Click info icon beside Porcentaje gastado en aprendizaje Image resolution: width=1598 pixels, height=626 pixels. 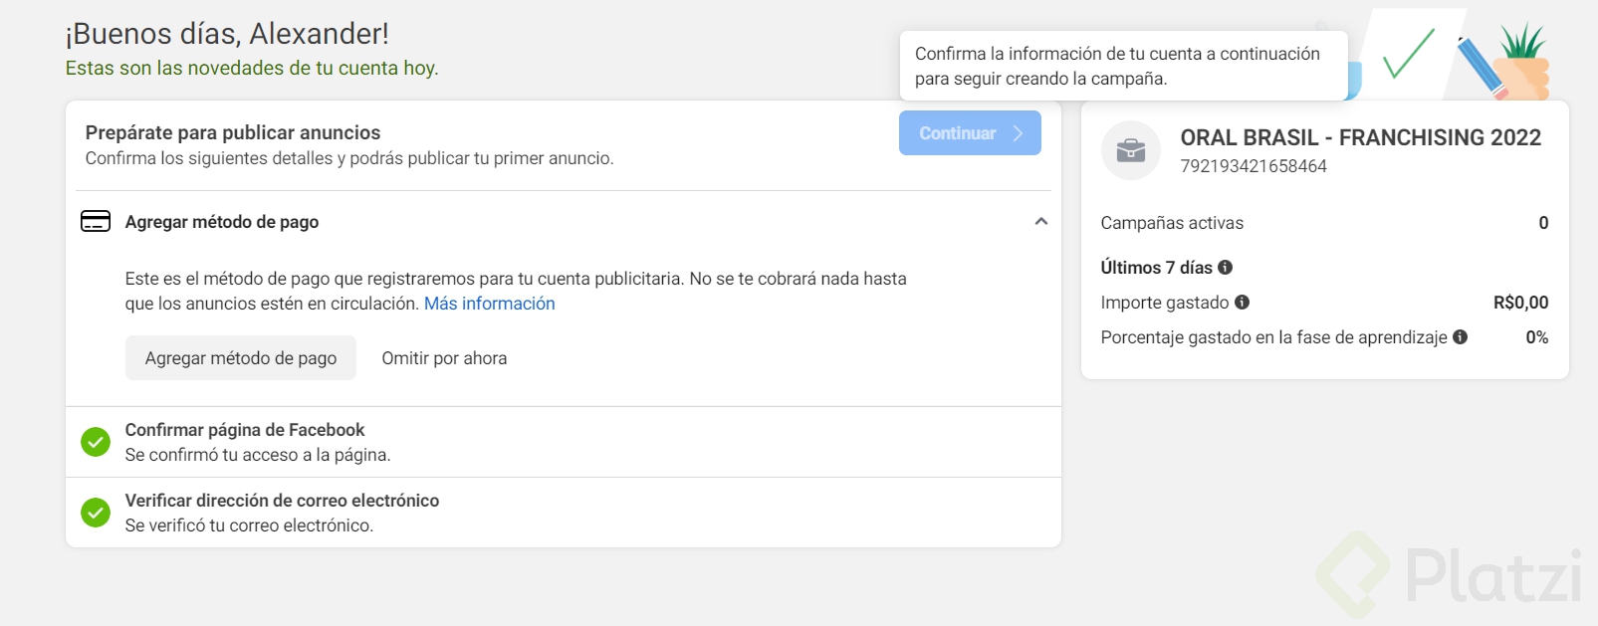[x=1461, y=337]
